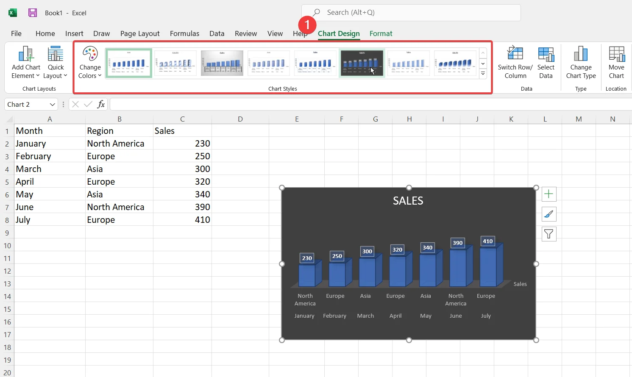Switch to the Formulas tab

click(x=184, y=33)
